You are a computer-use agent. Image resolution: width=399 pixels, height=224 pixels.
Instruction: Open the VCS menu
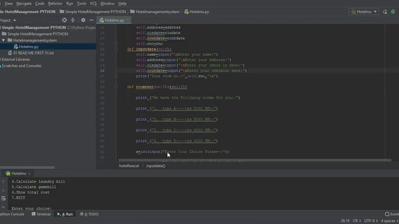tap(93, 4)
